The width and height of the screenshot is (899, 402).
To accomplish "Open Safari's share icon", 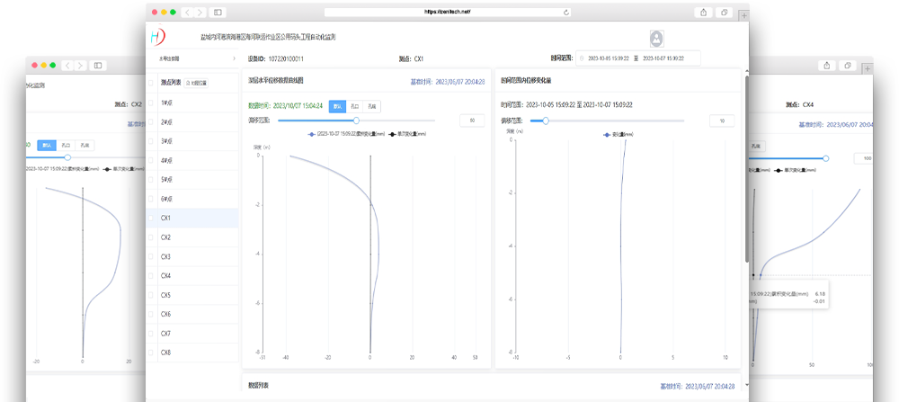I will point(703,12).
